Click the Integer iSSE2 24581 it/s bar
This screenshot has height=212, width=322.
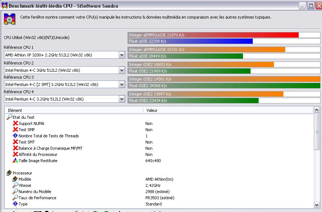pos(224,79)
